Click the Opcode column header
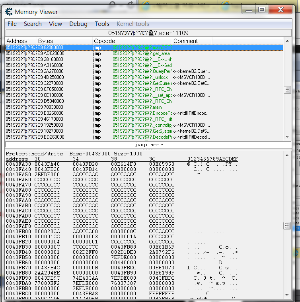Viewport: 300px width, 302px height. [104, 41]
